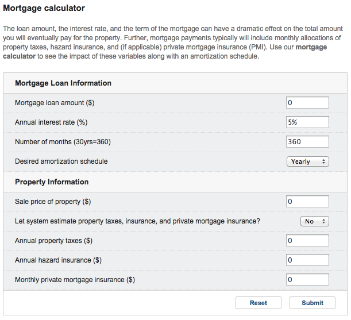
Task: Open the Yearly amortization schedule dropdown
Action: pos(307,161)
